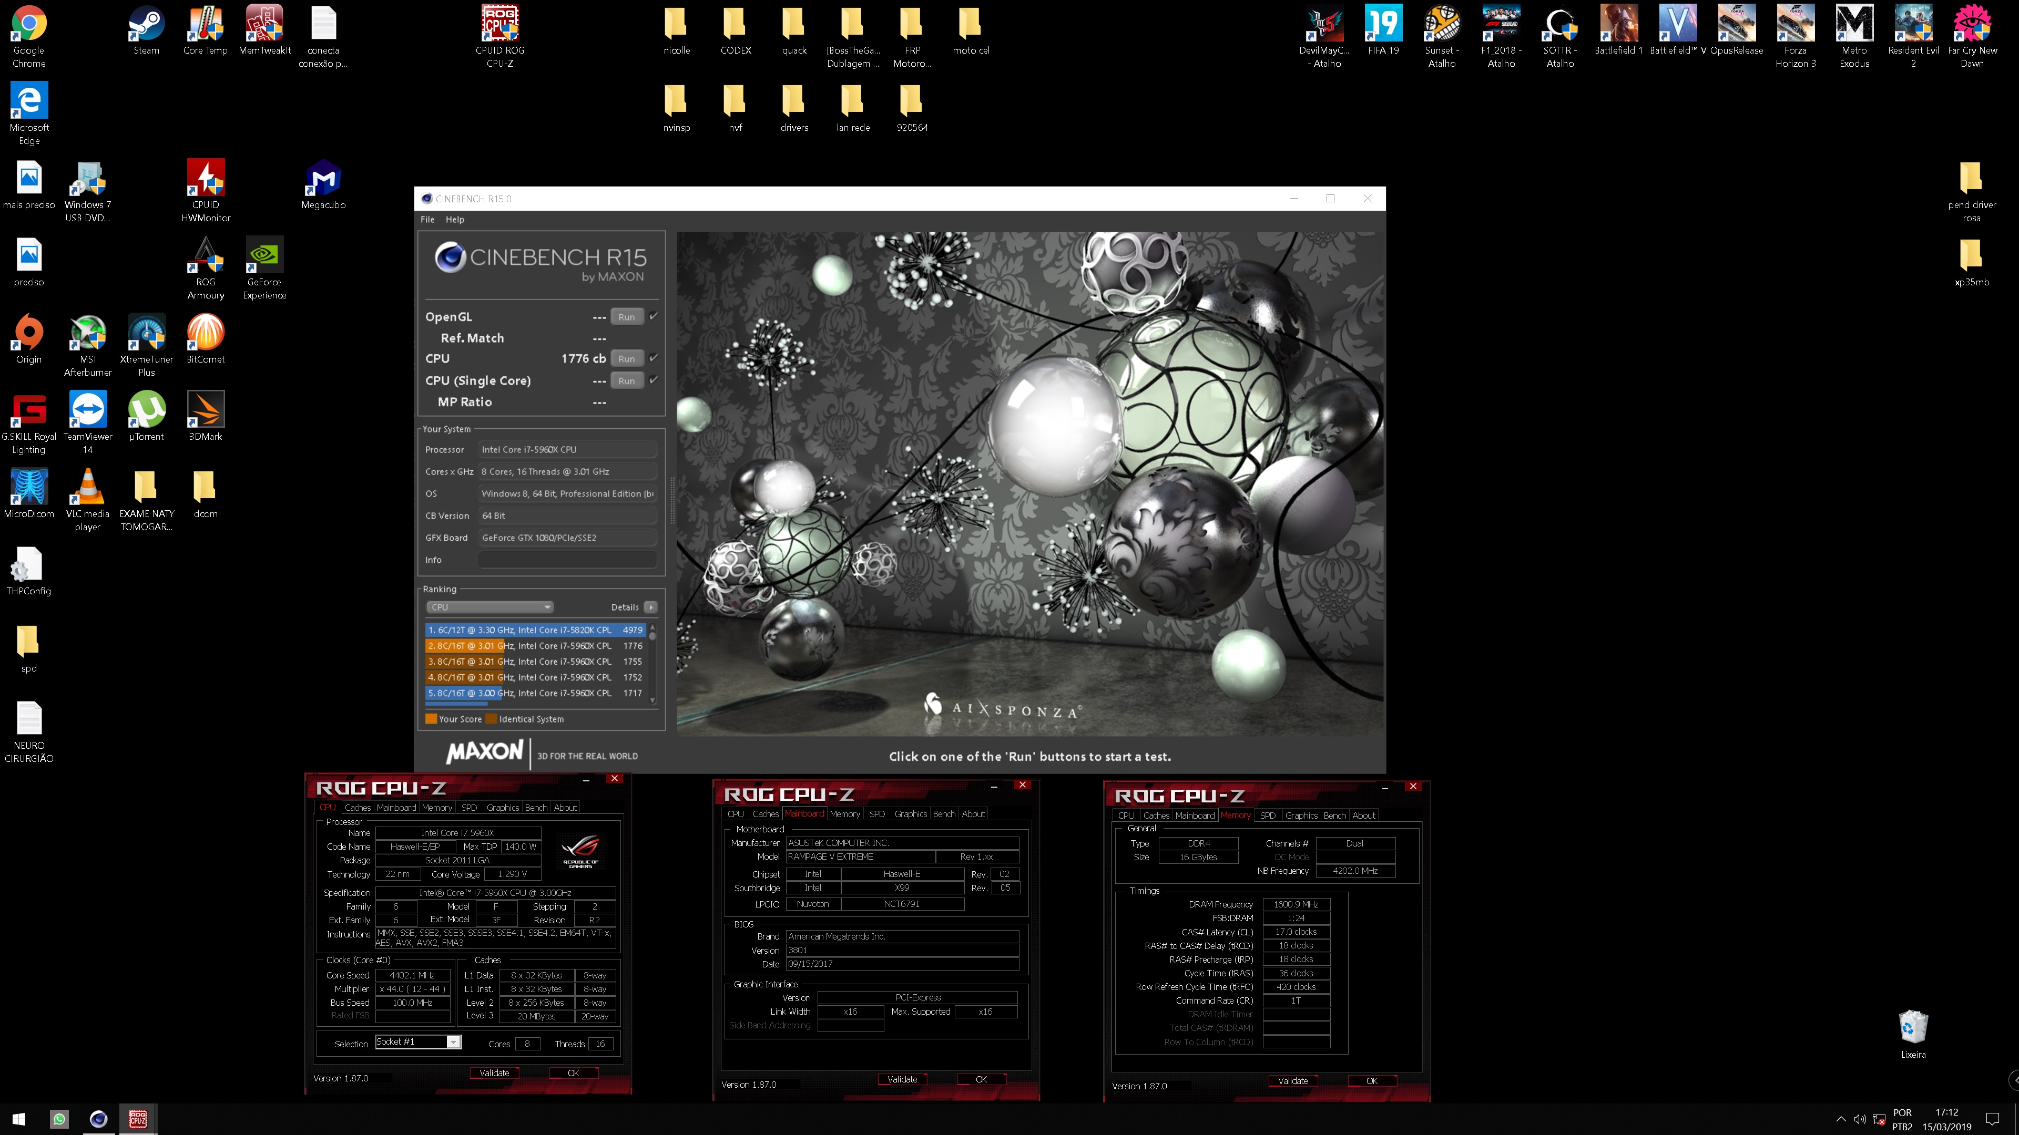Click OK in middle CPU-Z window

click(x=981, y=1079)
